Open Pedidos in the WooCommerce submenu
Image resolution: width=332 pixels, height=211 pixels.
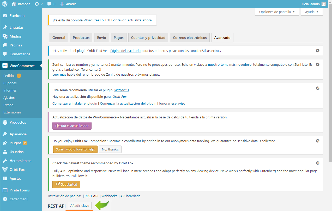(9, 76)
